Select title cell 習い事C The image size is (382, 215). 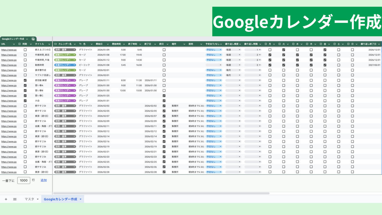39,95
